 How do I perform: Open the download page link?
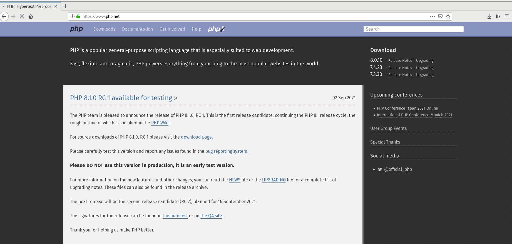(196, 137)
